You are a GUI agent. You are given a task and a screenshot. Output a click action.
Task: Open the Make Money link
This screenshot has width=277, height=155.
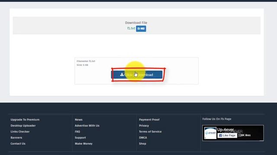point(84,143)
